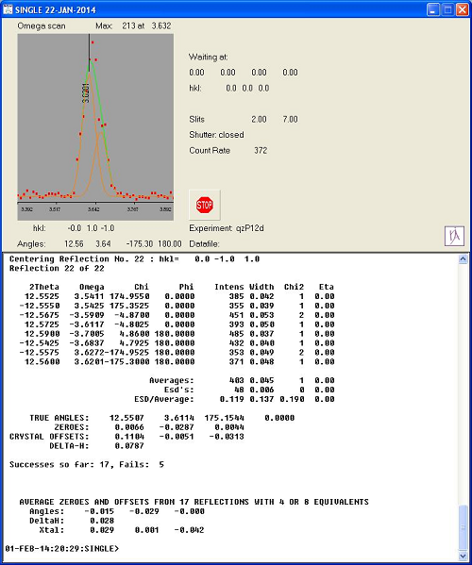This screenshot has width=472, height=565.
Task: Click the 'TRUE ANGLES:' label
Action: 59,418
